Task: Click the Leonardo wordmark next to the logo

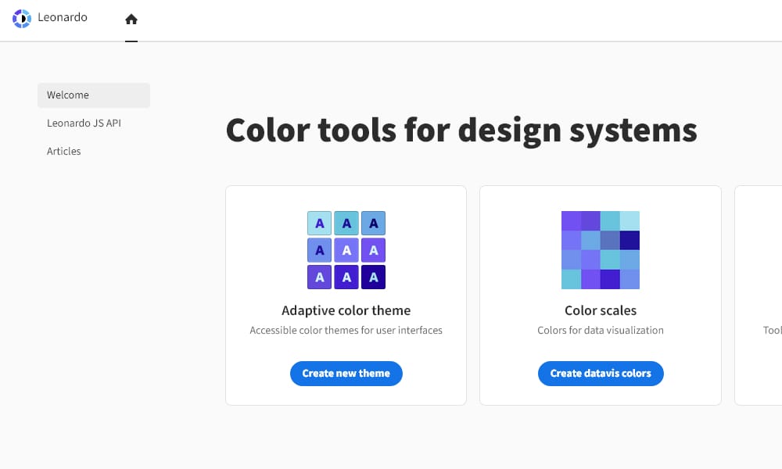Action: tap(63, 17)
